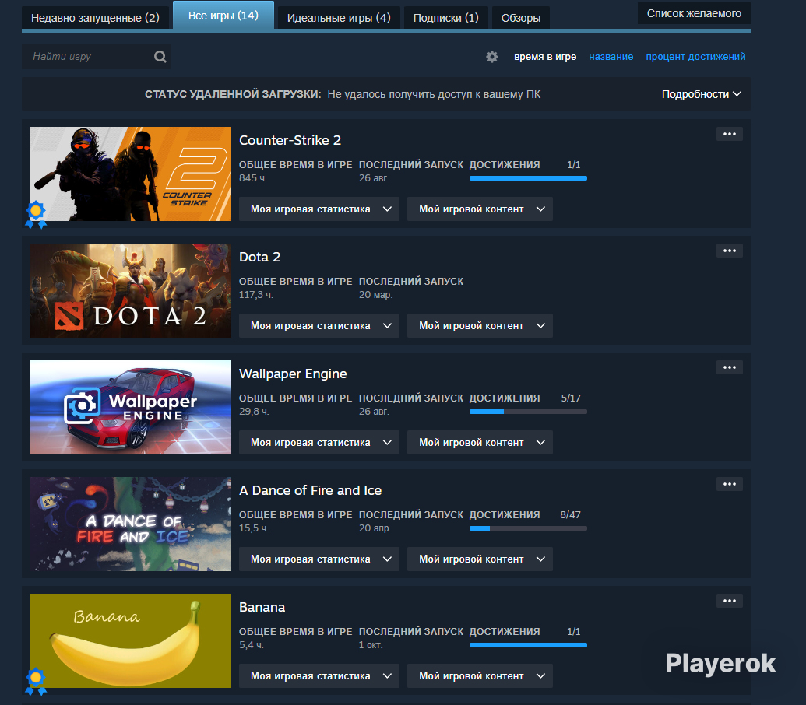Expand the Подробности remote download details

[701, 94]
